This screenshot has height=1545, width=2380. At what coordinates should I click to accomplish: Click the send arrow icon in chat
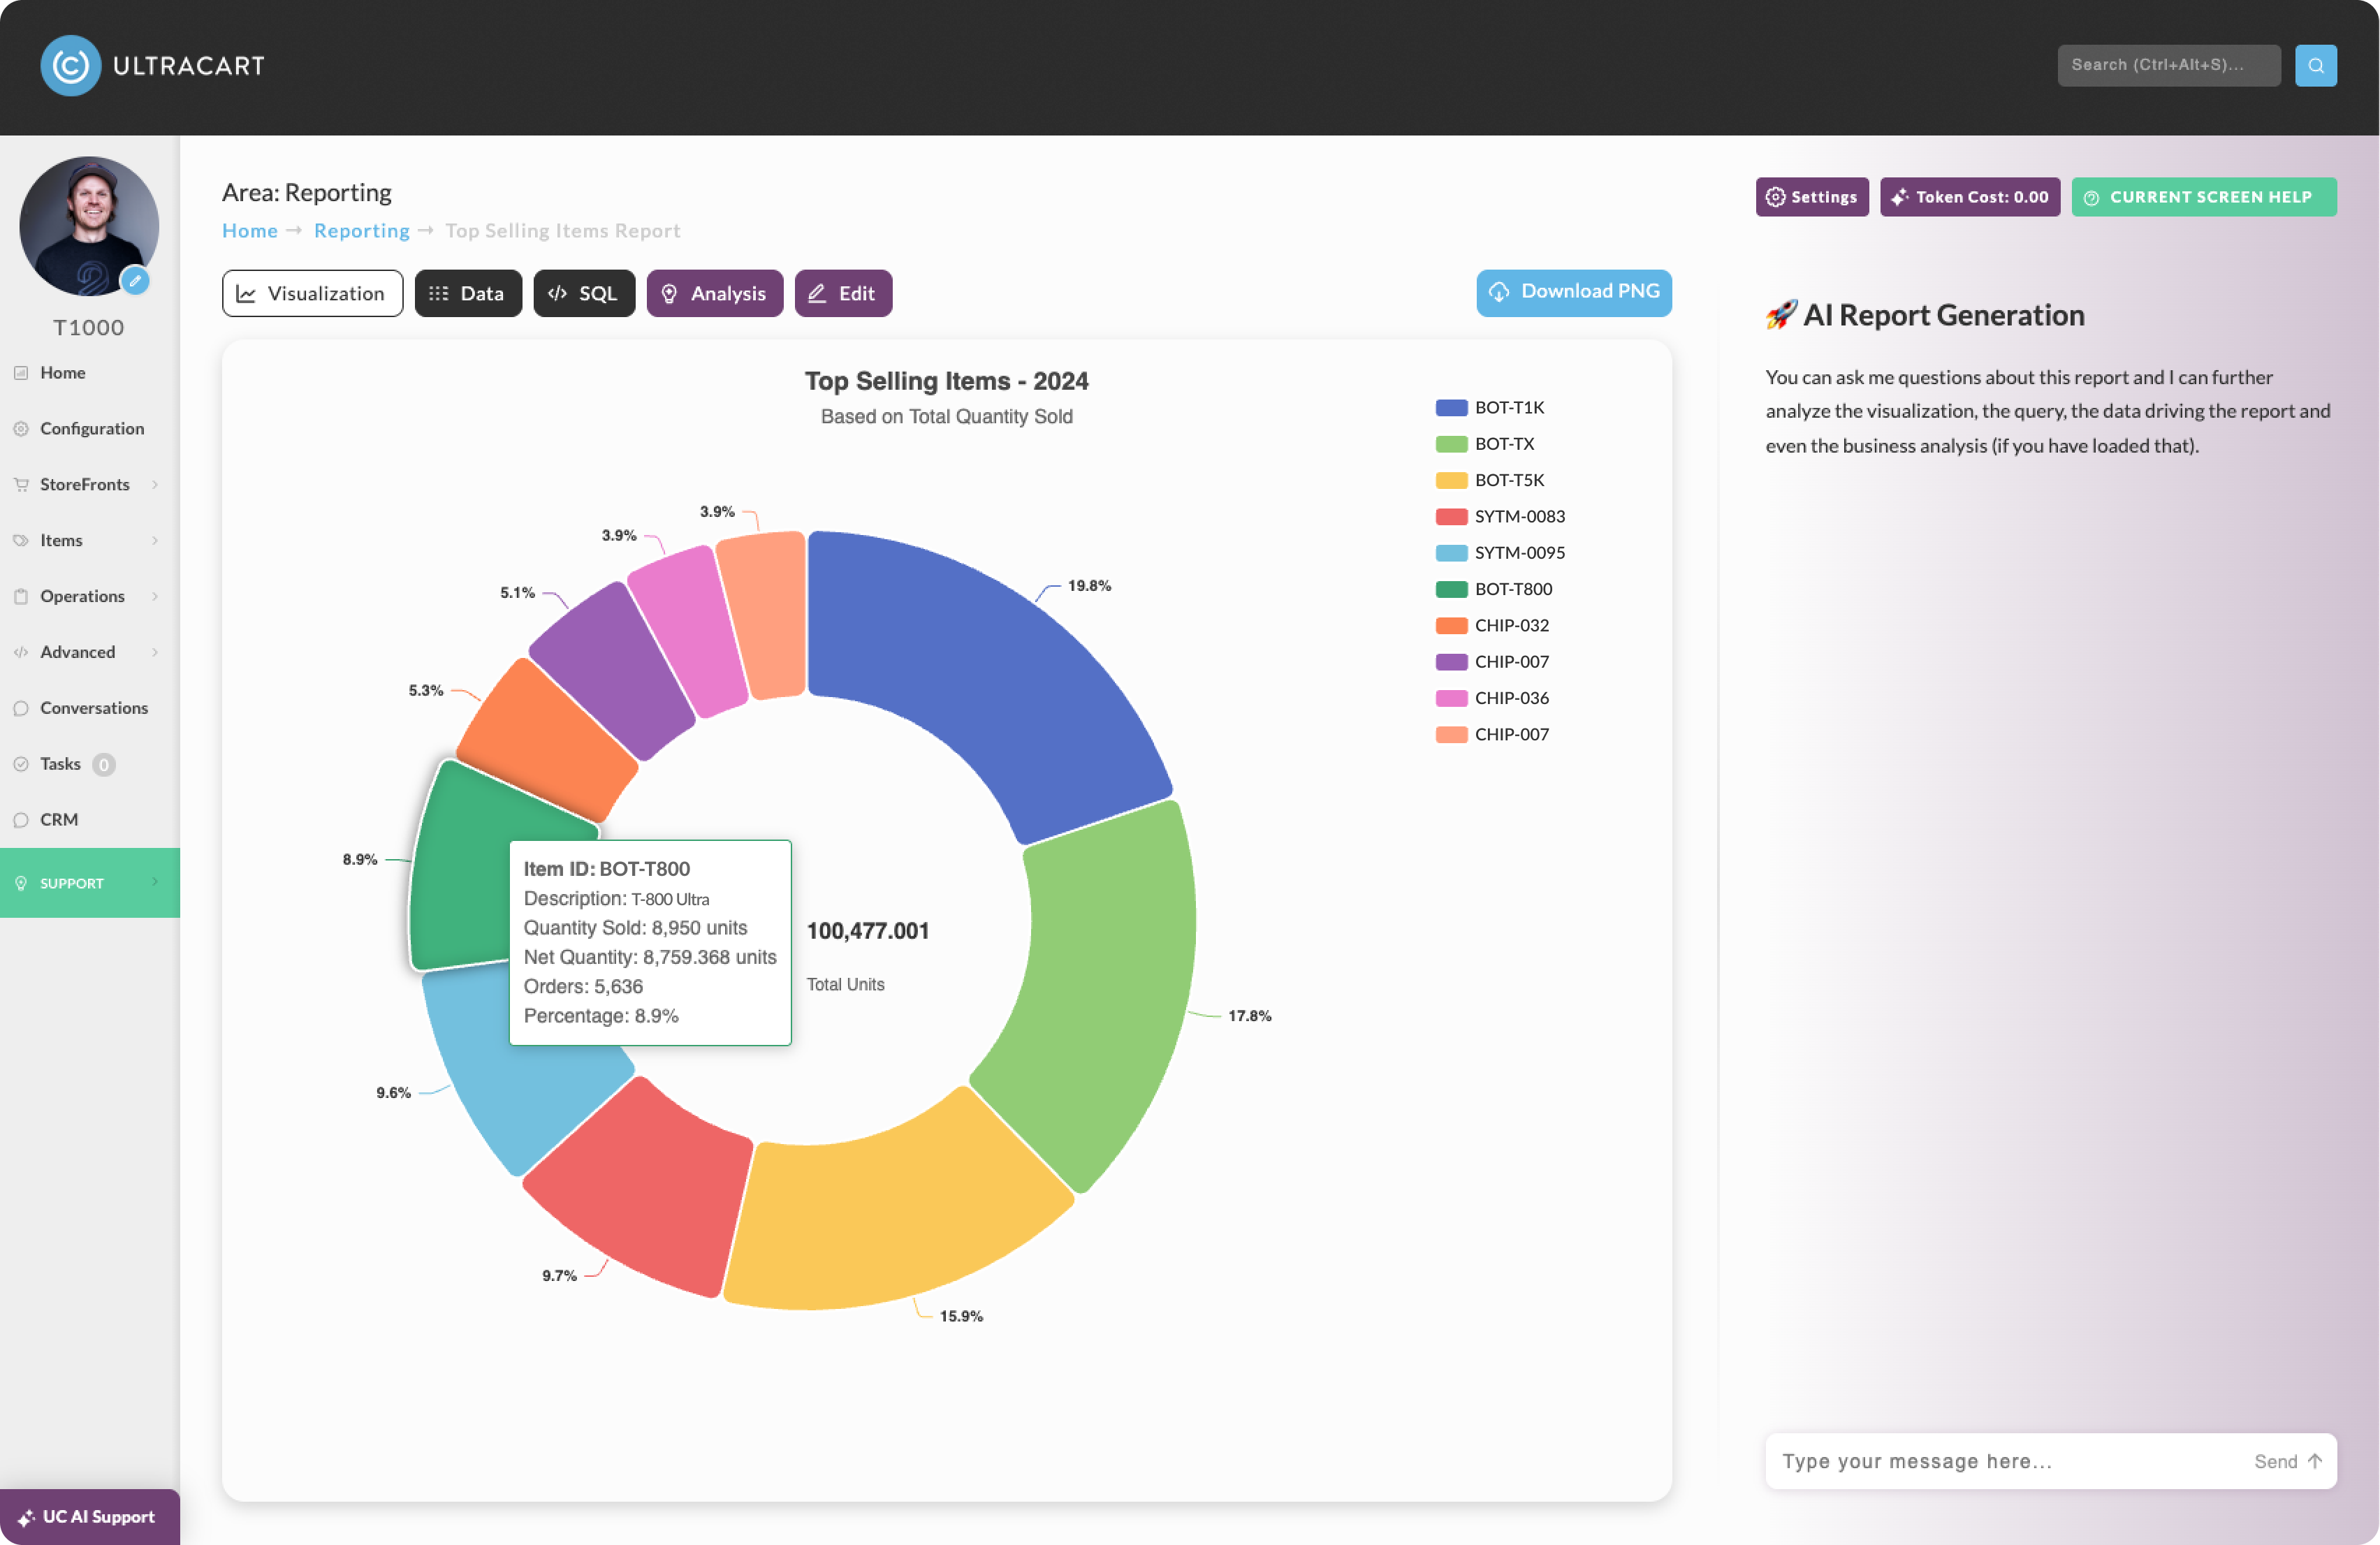(x=2315, y=1461)
